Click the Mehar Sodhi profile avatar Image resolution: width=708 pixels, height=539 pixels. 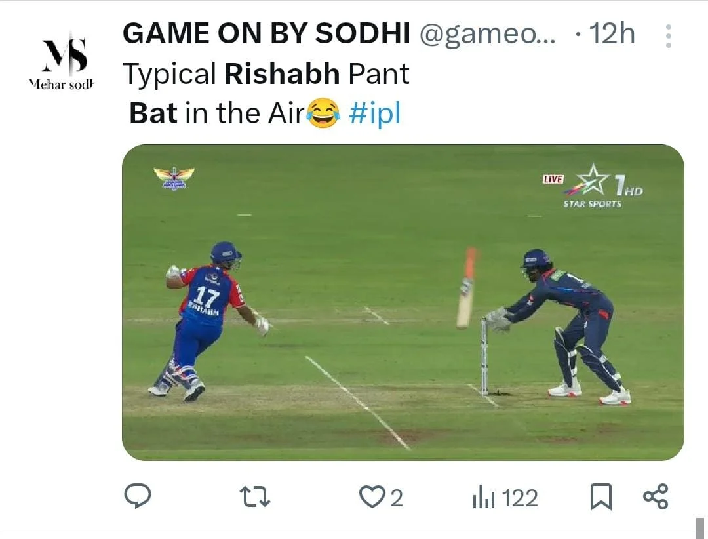click(63, 60)
